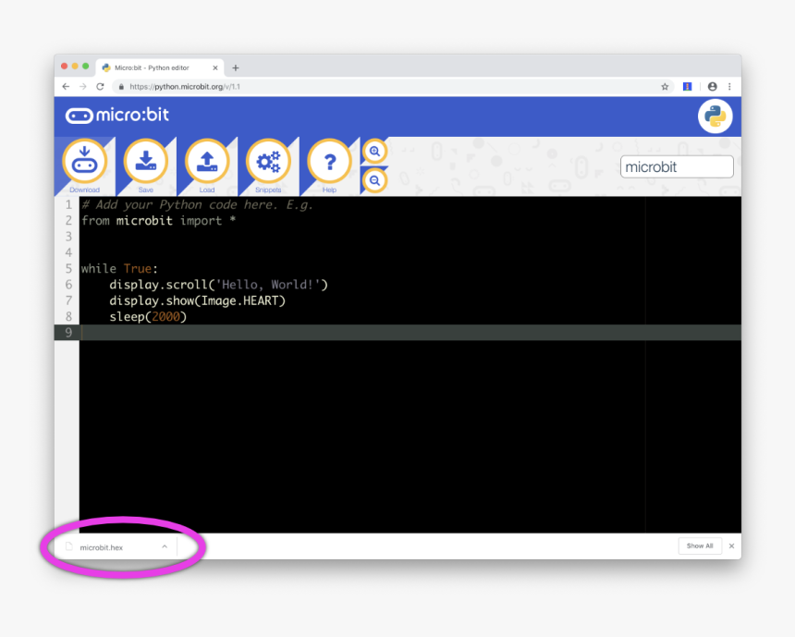The width and height of the screenshot is (795, 637).
Task: Select the Micro:bit Python editor tab
Action: [157, 67]
